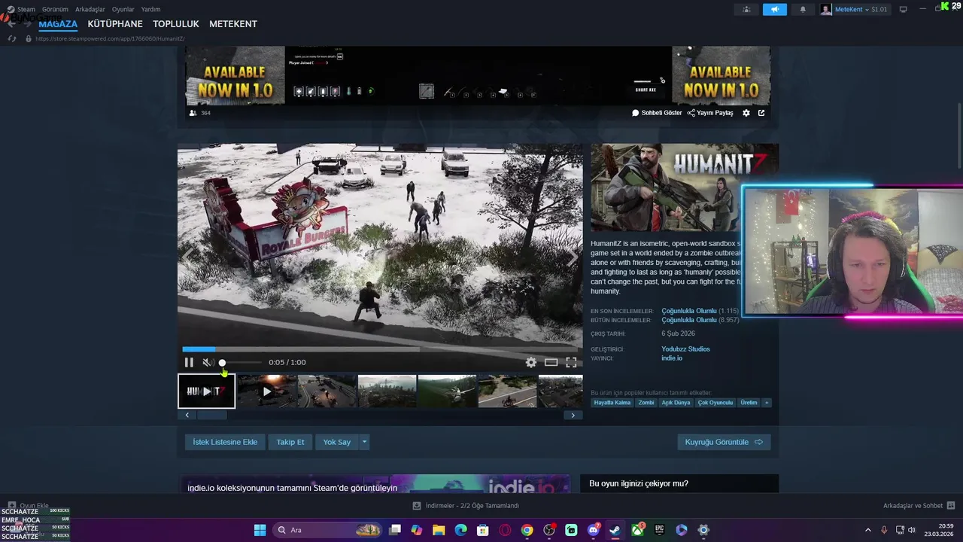963x542 pixels.
Task: Open the notifications bell
Action: pos(803,9)
